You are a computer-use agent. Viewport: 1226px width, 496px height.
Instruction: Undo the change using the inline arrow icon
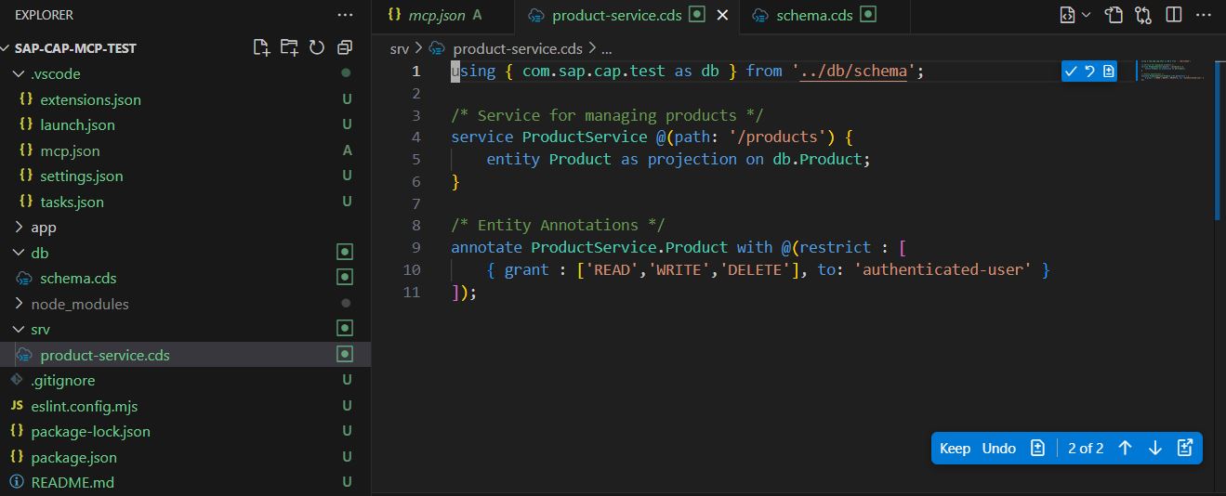pyautogui.click(x=1089, y=72)
